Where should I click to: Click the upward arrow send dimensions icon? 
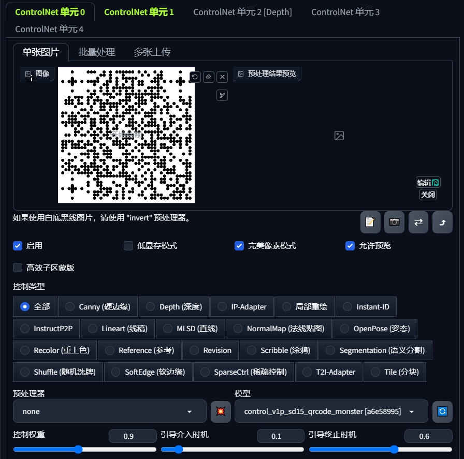coord(442,222)
